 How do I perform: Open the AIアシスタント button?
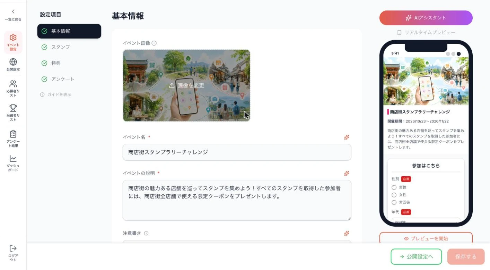426,18
